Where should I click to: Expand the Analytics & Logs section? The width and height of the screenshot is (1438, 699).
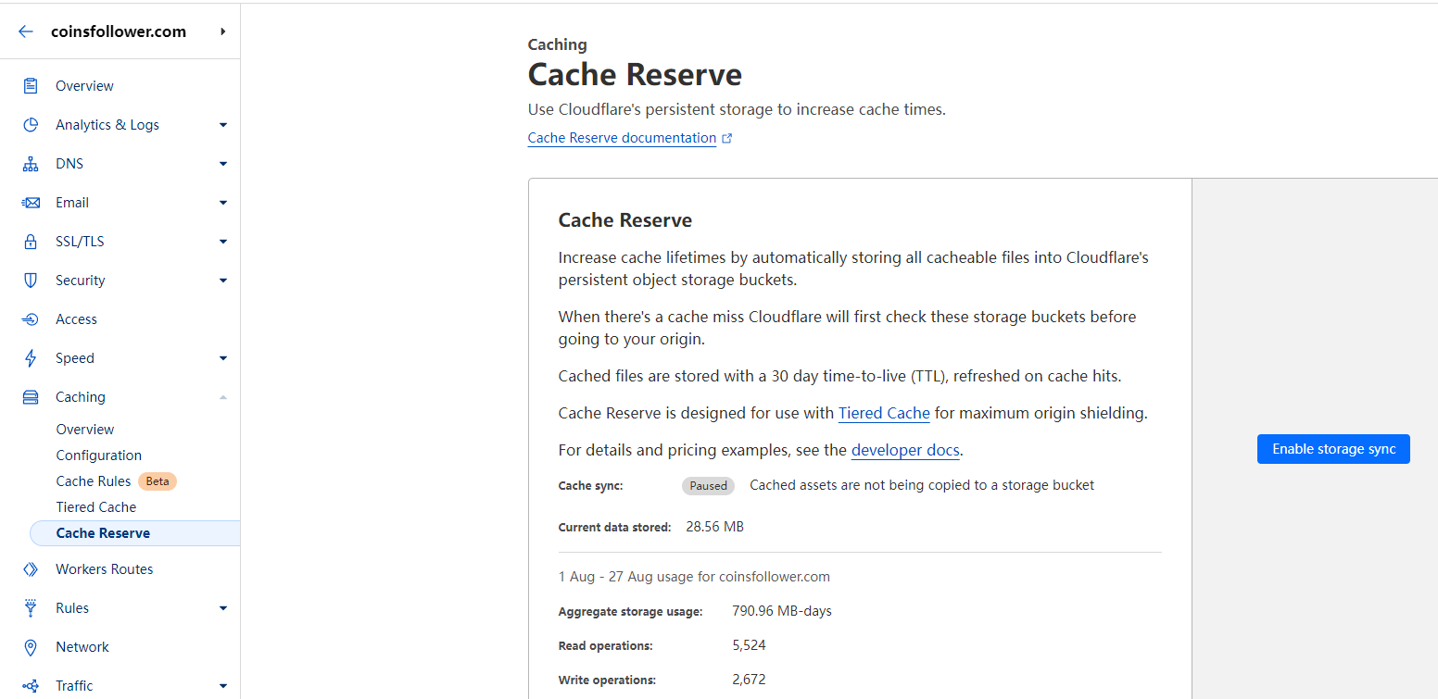pos(223,125)
